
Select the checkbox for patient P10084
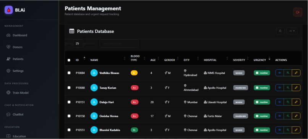69,73
